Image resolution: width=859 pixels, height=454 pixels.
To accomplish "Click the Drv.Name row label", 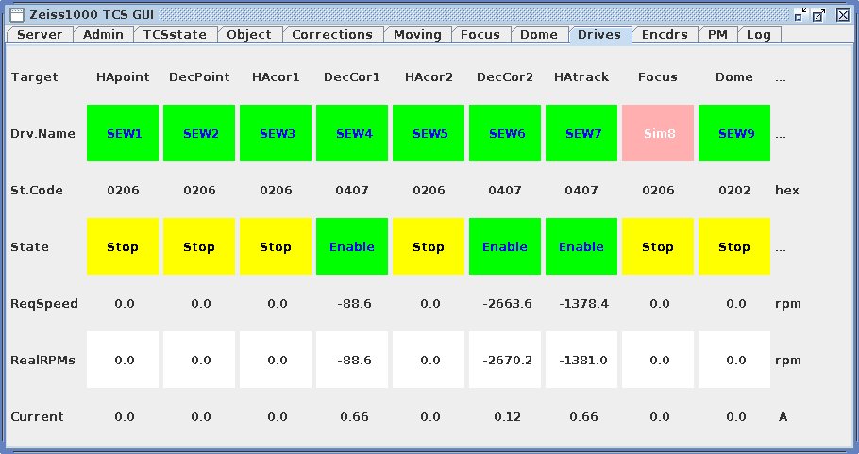I will click(42, 134).
